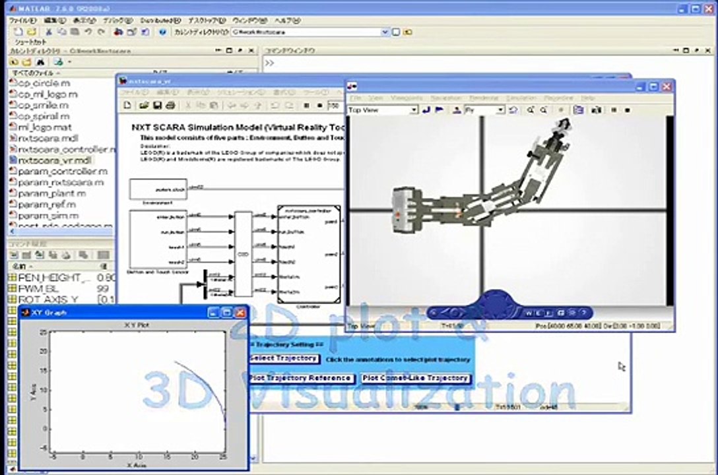Click the Select Trajectory button
718x475 pixels.
284,359
